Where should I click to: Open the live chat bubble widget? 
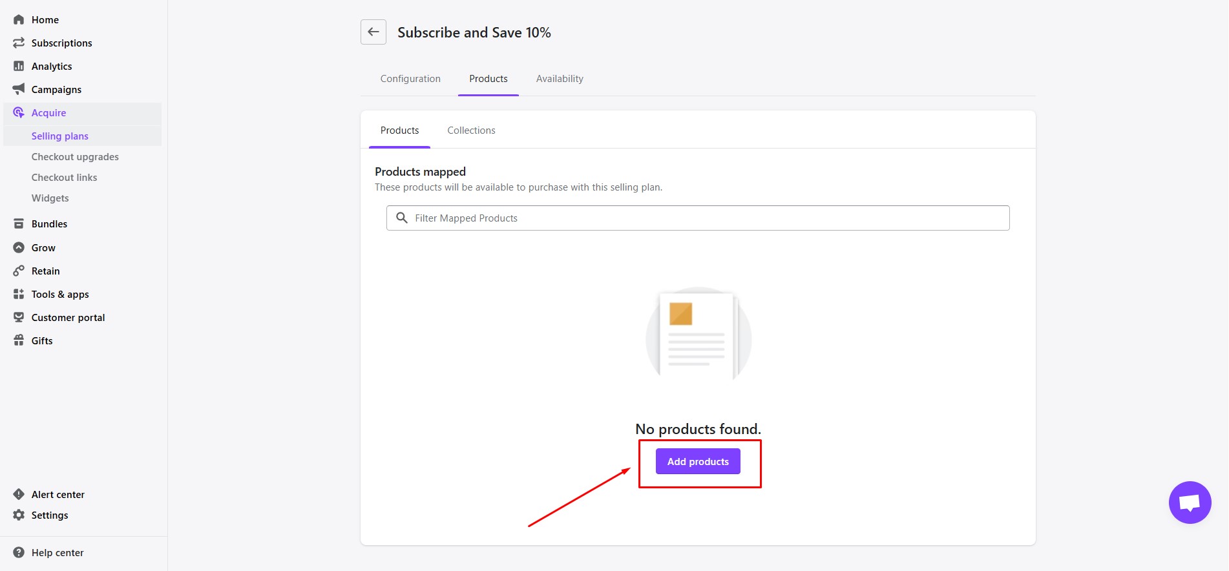click(1189, 503)
